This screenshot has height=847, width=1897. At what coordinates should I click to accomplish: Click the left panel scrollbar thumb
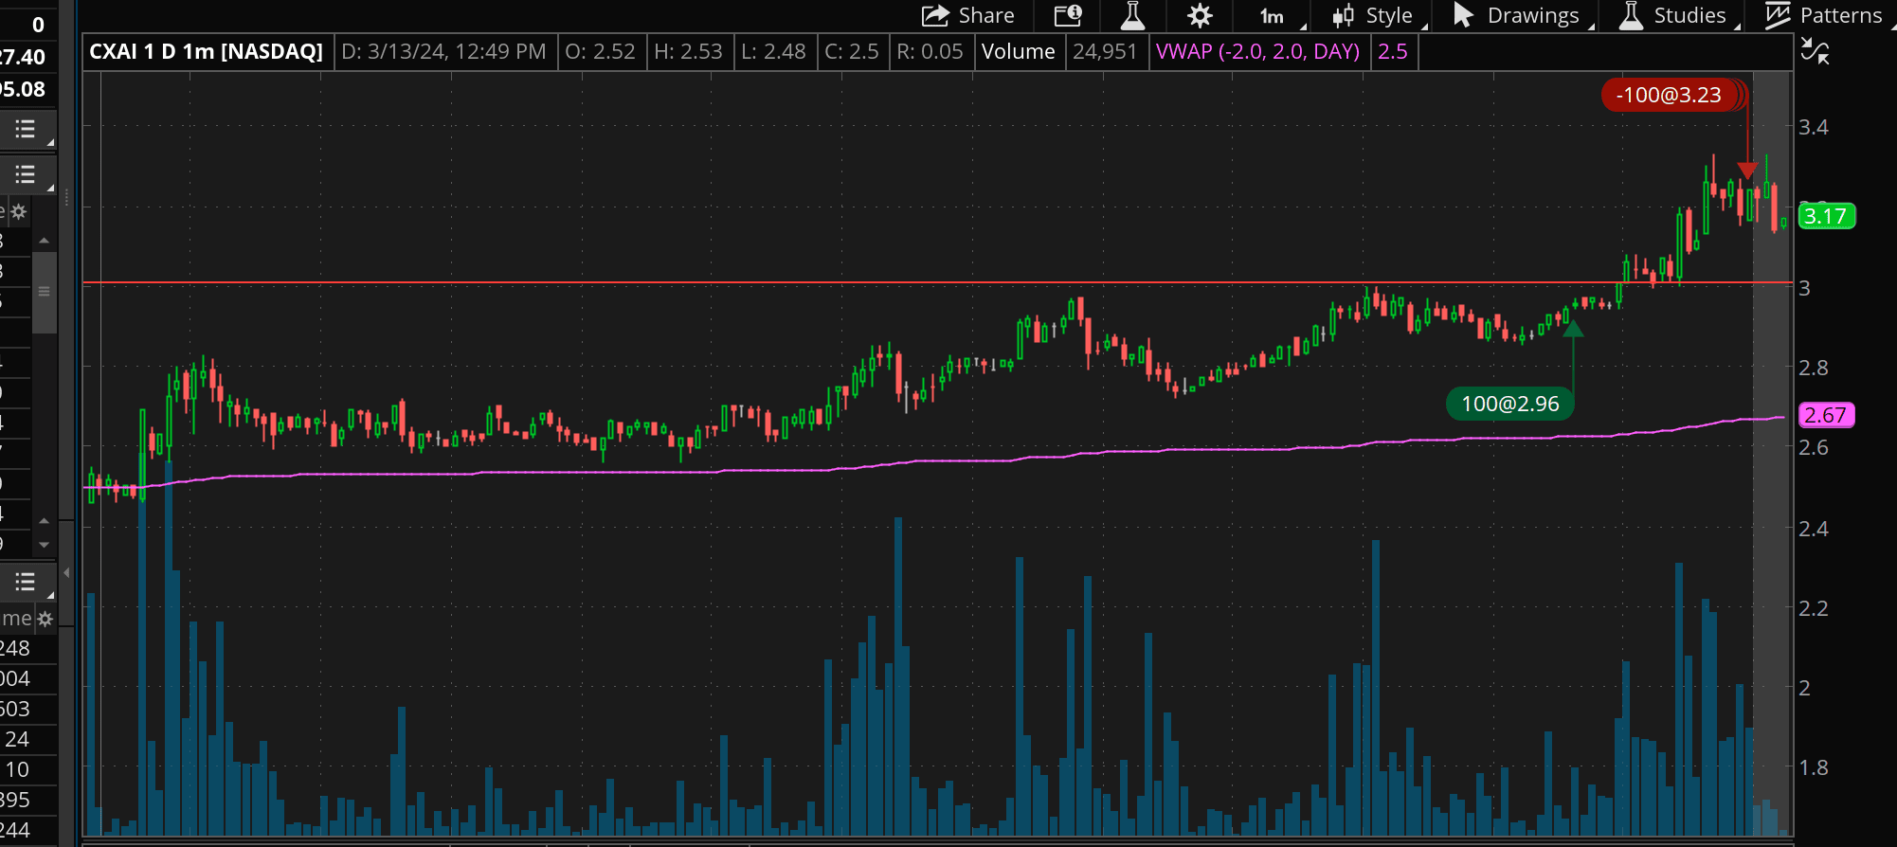44,292
